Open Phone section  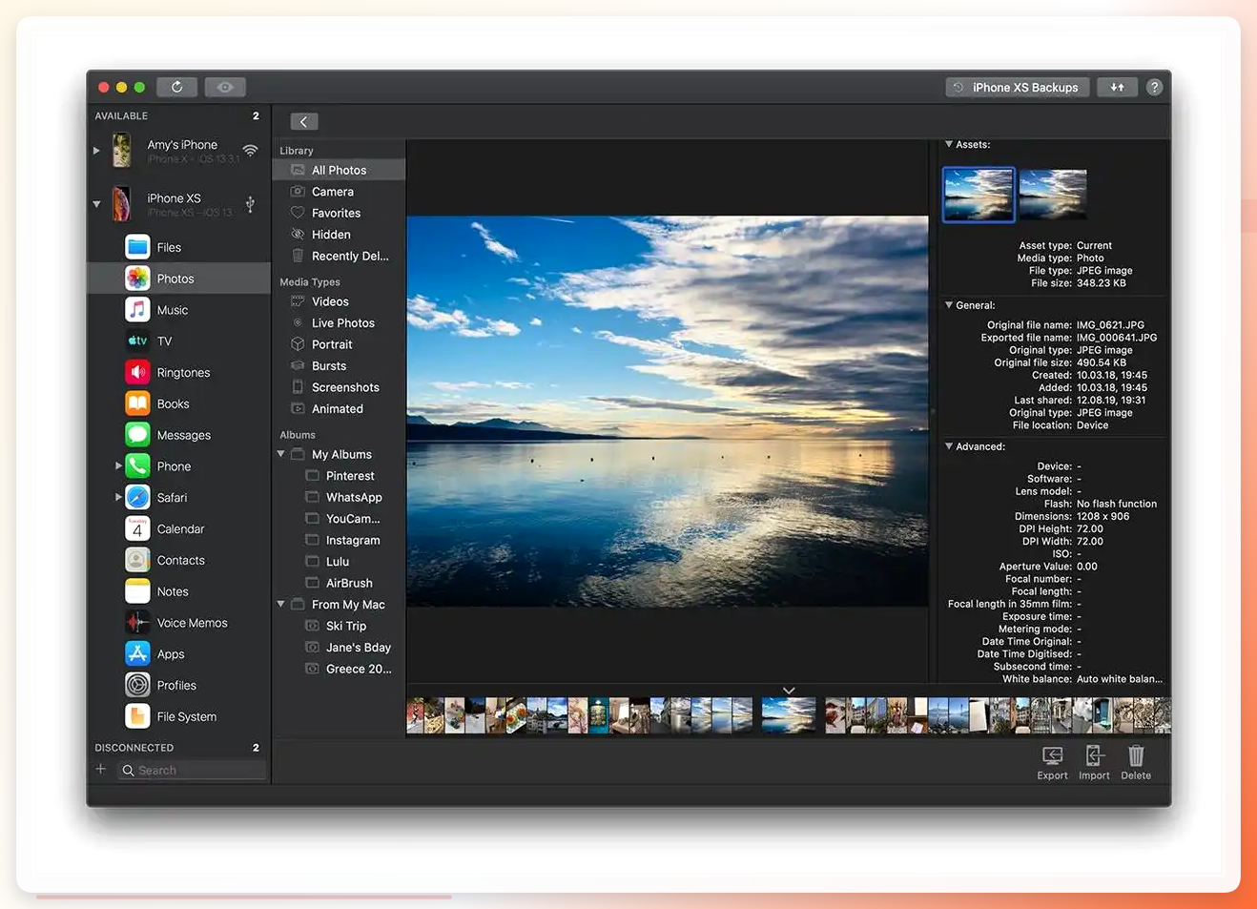tap(180, 466)
